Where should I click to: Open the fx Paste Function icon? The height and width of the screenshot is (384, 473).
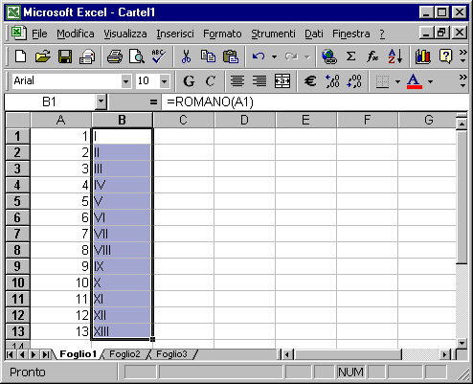(372, 56)
